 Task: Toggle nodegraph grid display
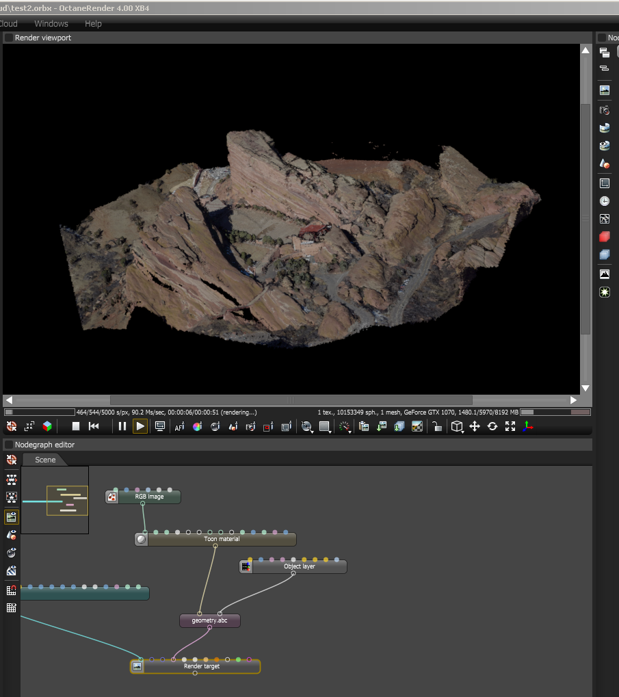[x=12, y=607]
